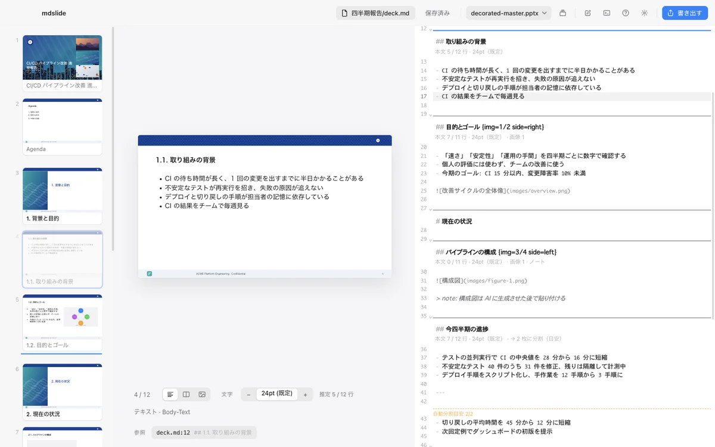The height and width of the screenshot is (447, 715).
Task: Collapse the fold chevron at line 29
Action: 430,239
